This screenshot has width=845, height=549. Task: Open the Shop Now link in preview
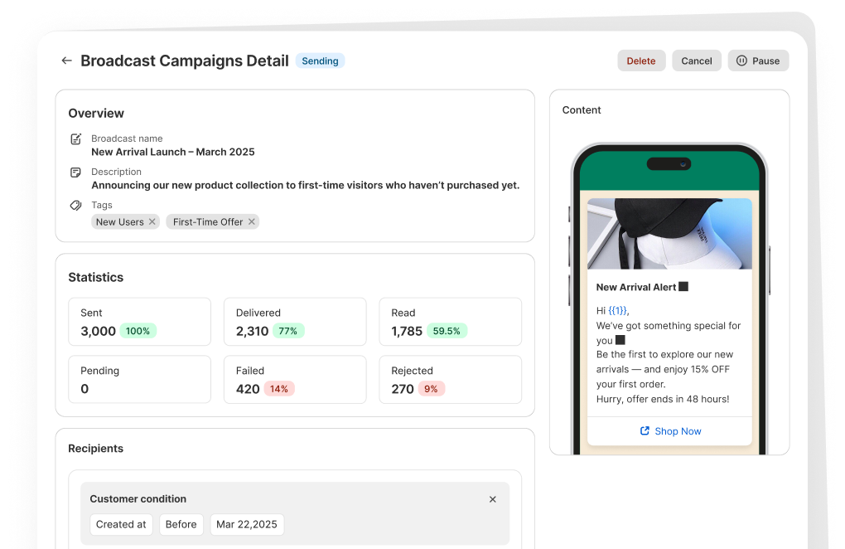[x=678, y=431]
